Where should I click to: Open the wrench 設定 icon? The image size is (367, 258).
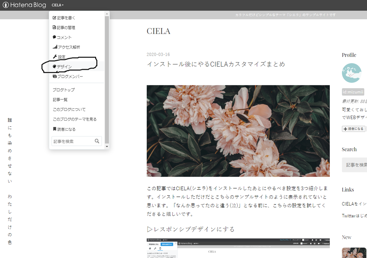click(55, 57)
